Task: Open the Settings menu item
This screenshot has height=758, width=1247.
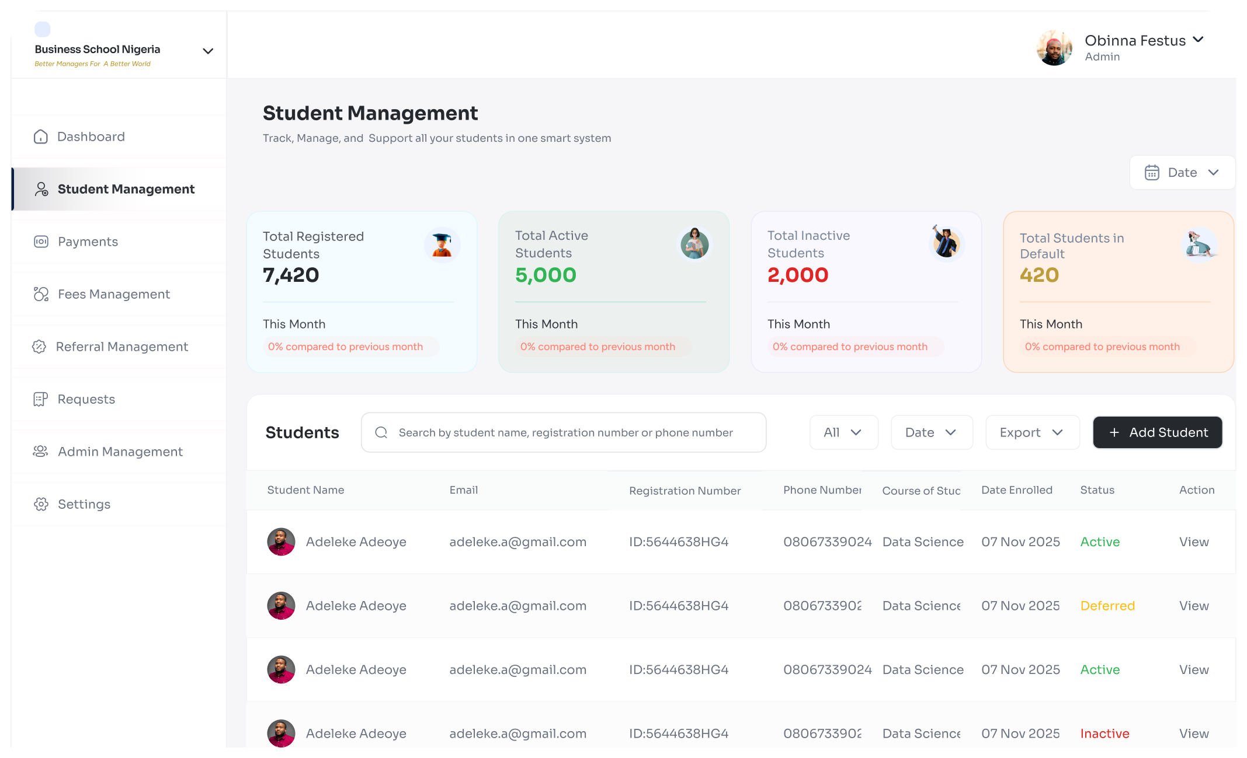Action: (x=84, y=504)
